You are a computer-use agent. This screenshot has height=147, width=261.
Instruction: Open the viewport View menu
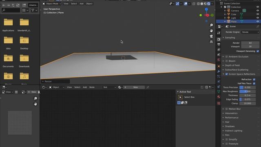(66, 4)
